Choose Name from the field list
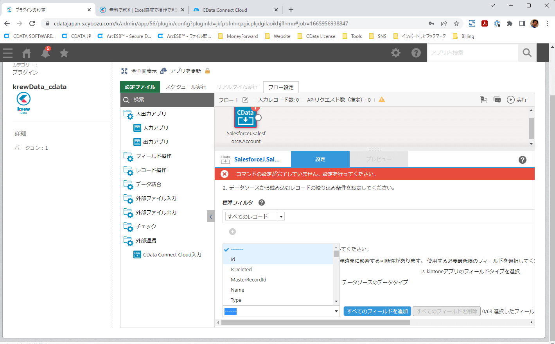The height and width of the screenshot is (344, 555). [278, 290]
